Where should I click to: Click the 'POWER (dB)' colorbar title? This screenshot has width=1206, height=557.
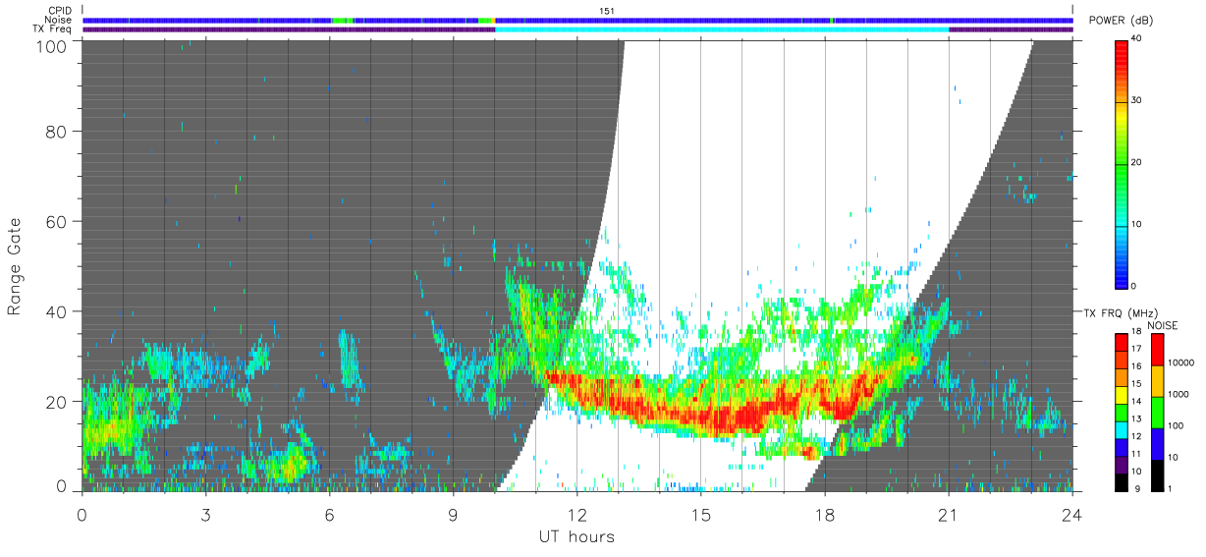(x=1122, y=20)
